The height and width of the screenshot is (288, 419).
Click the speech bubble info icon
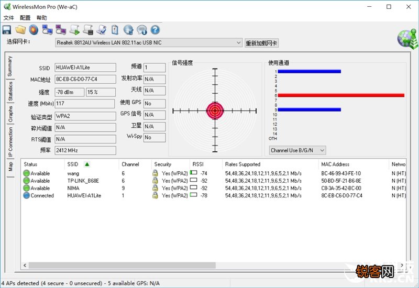142,30
